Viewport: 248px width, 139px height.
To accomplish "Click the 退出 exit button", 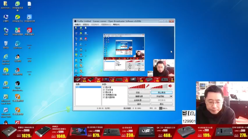I will tap(162, 104).
